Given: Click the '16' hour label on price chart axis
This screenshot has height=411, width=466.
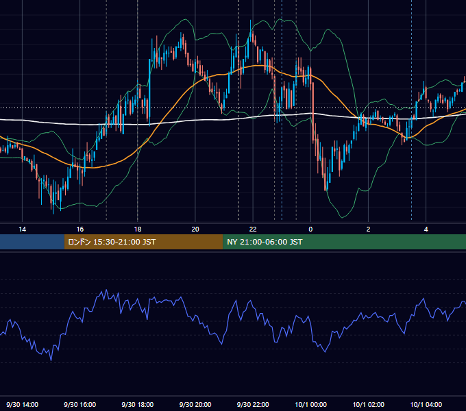Looking at the screenshot, I should click(80, 229).
